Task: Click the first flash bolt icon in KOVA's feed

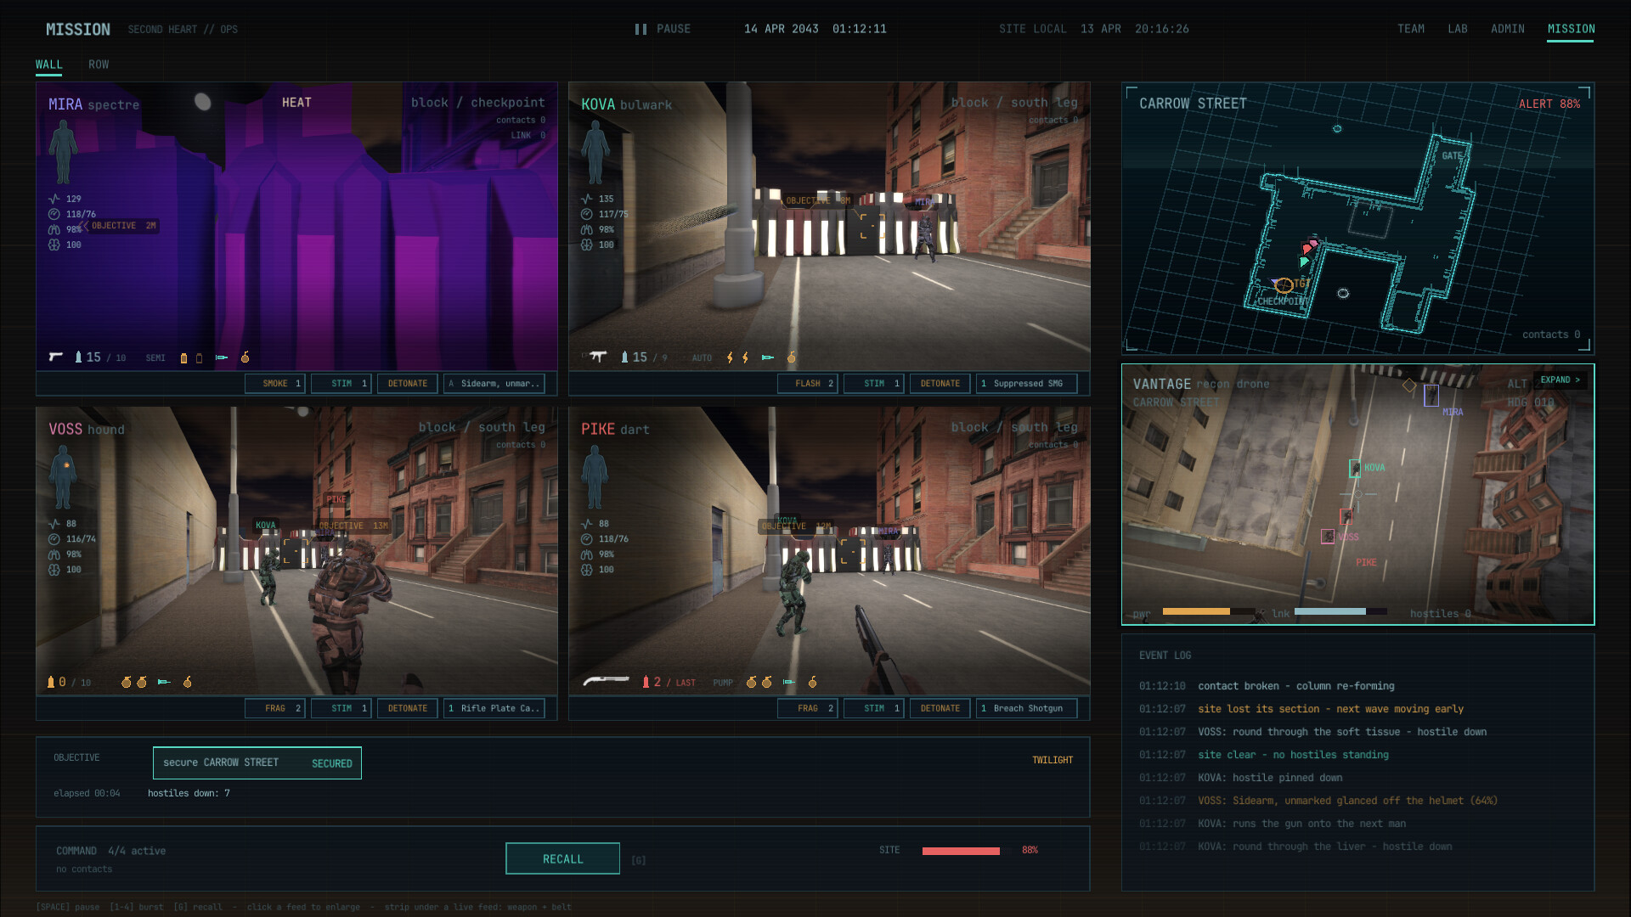Action: (730, 357)
